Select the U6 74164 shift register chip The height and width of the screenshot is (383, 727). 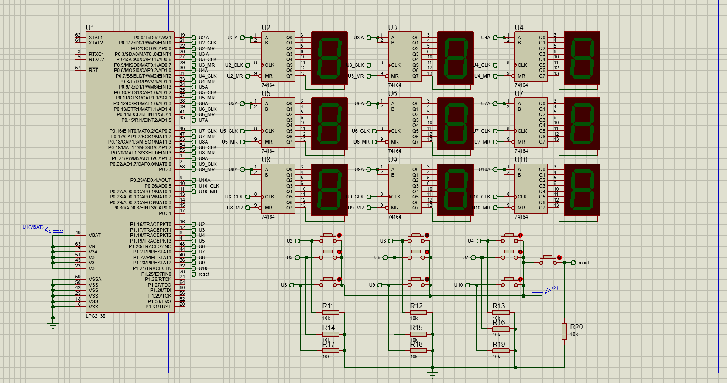click(405, 123)
